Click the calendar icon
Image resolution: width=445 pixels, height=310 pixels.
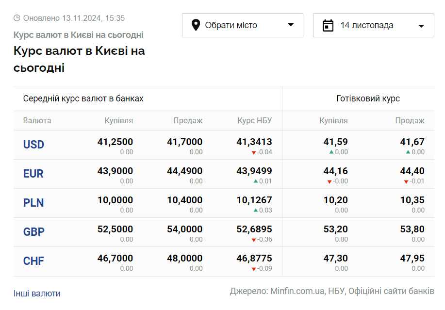point(328,25)
